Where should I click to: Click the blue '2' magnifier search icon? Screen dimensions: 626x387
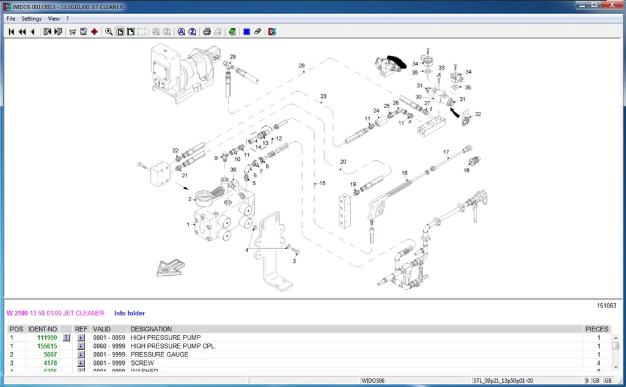click(192, 32)
